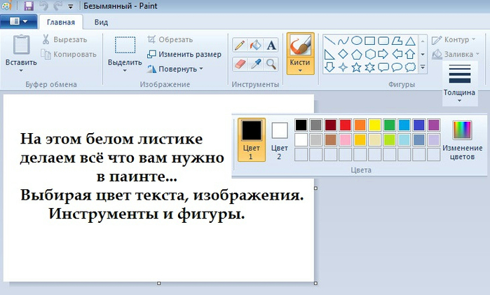Pick the green color swatch
The height and width of the screenshot is (295, 490).
tap(389, 125)
